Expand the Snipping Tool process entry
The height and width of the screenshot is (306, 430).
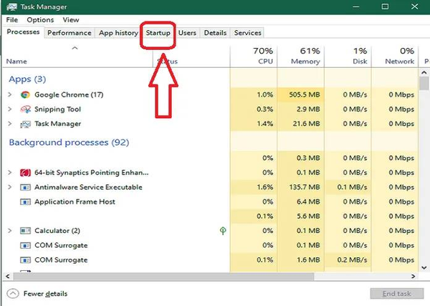pyautogui.click(x=10, y=109)
